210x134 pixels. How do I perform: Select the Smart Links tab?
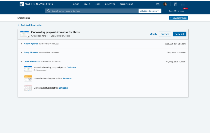point(126,4)
